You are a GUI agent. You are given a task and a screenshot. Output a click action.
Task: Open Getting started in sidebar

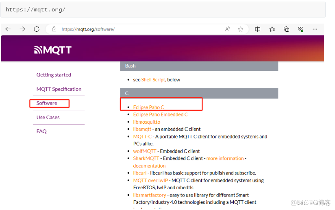(x=54, y=75)
